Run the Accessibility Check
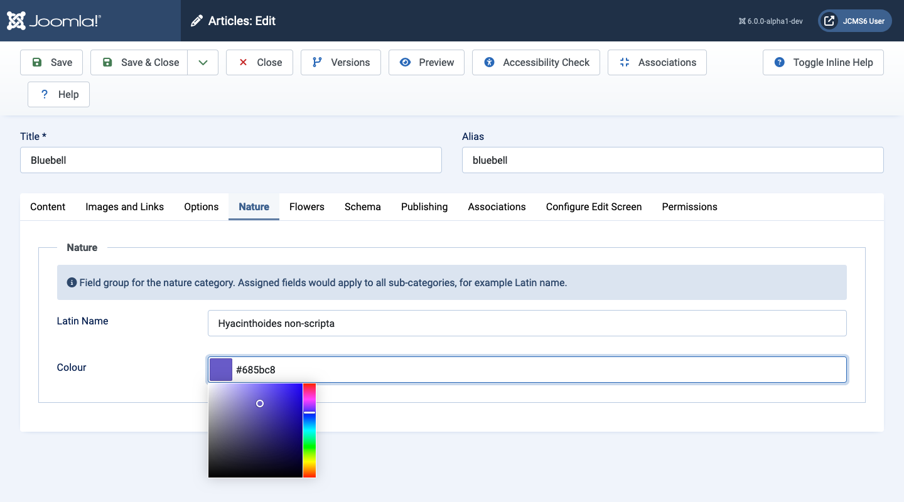 [535, 62]
